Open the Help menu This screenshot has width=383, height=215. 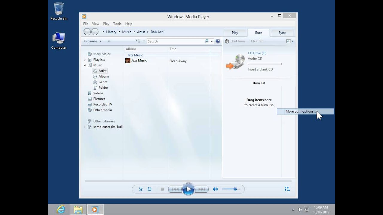pyautogui.click(x=129, y=24)
